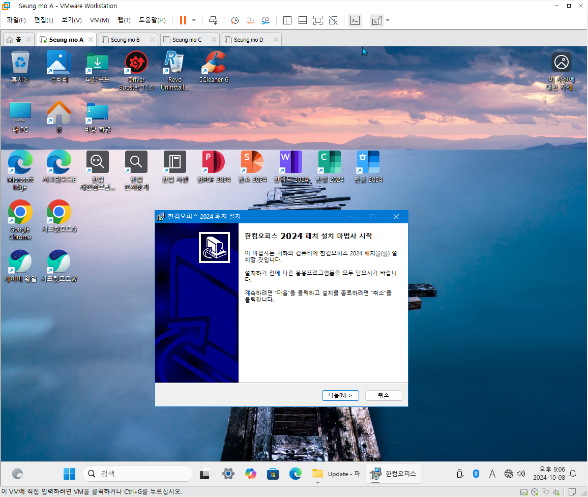588x497 pixels.
Task: Open the power options dropdown arrow
Action: coord(194,20)
